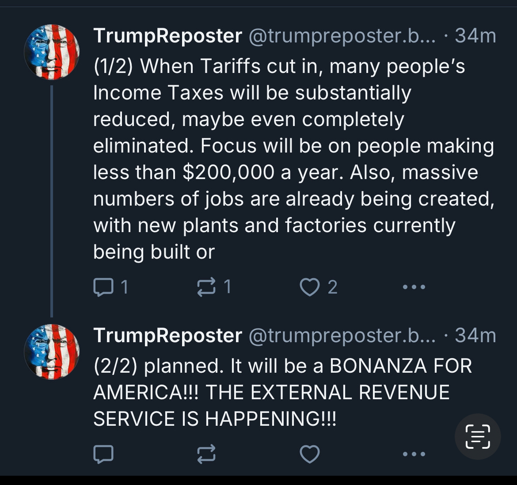Reply to the (1/2) Tariffs post
The width and height of the screenshot is (517, 485).
tap(103, 287)
